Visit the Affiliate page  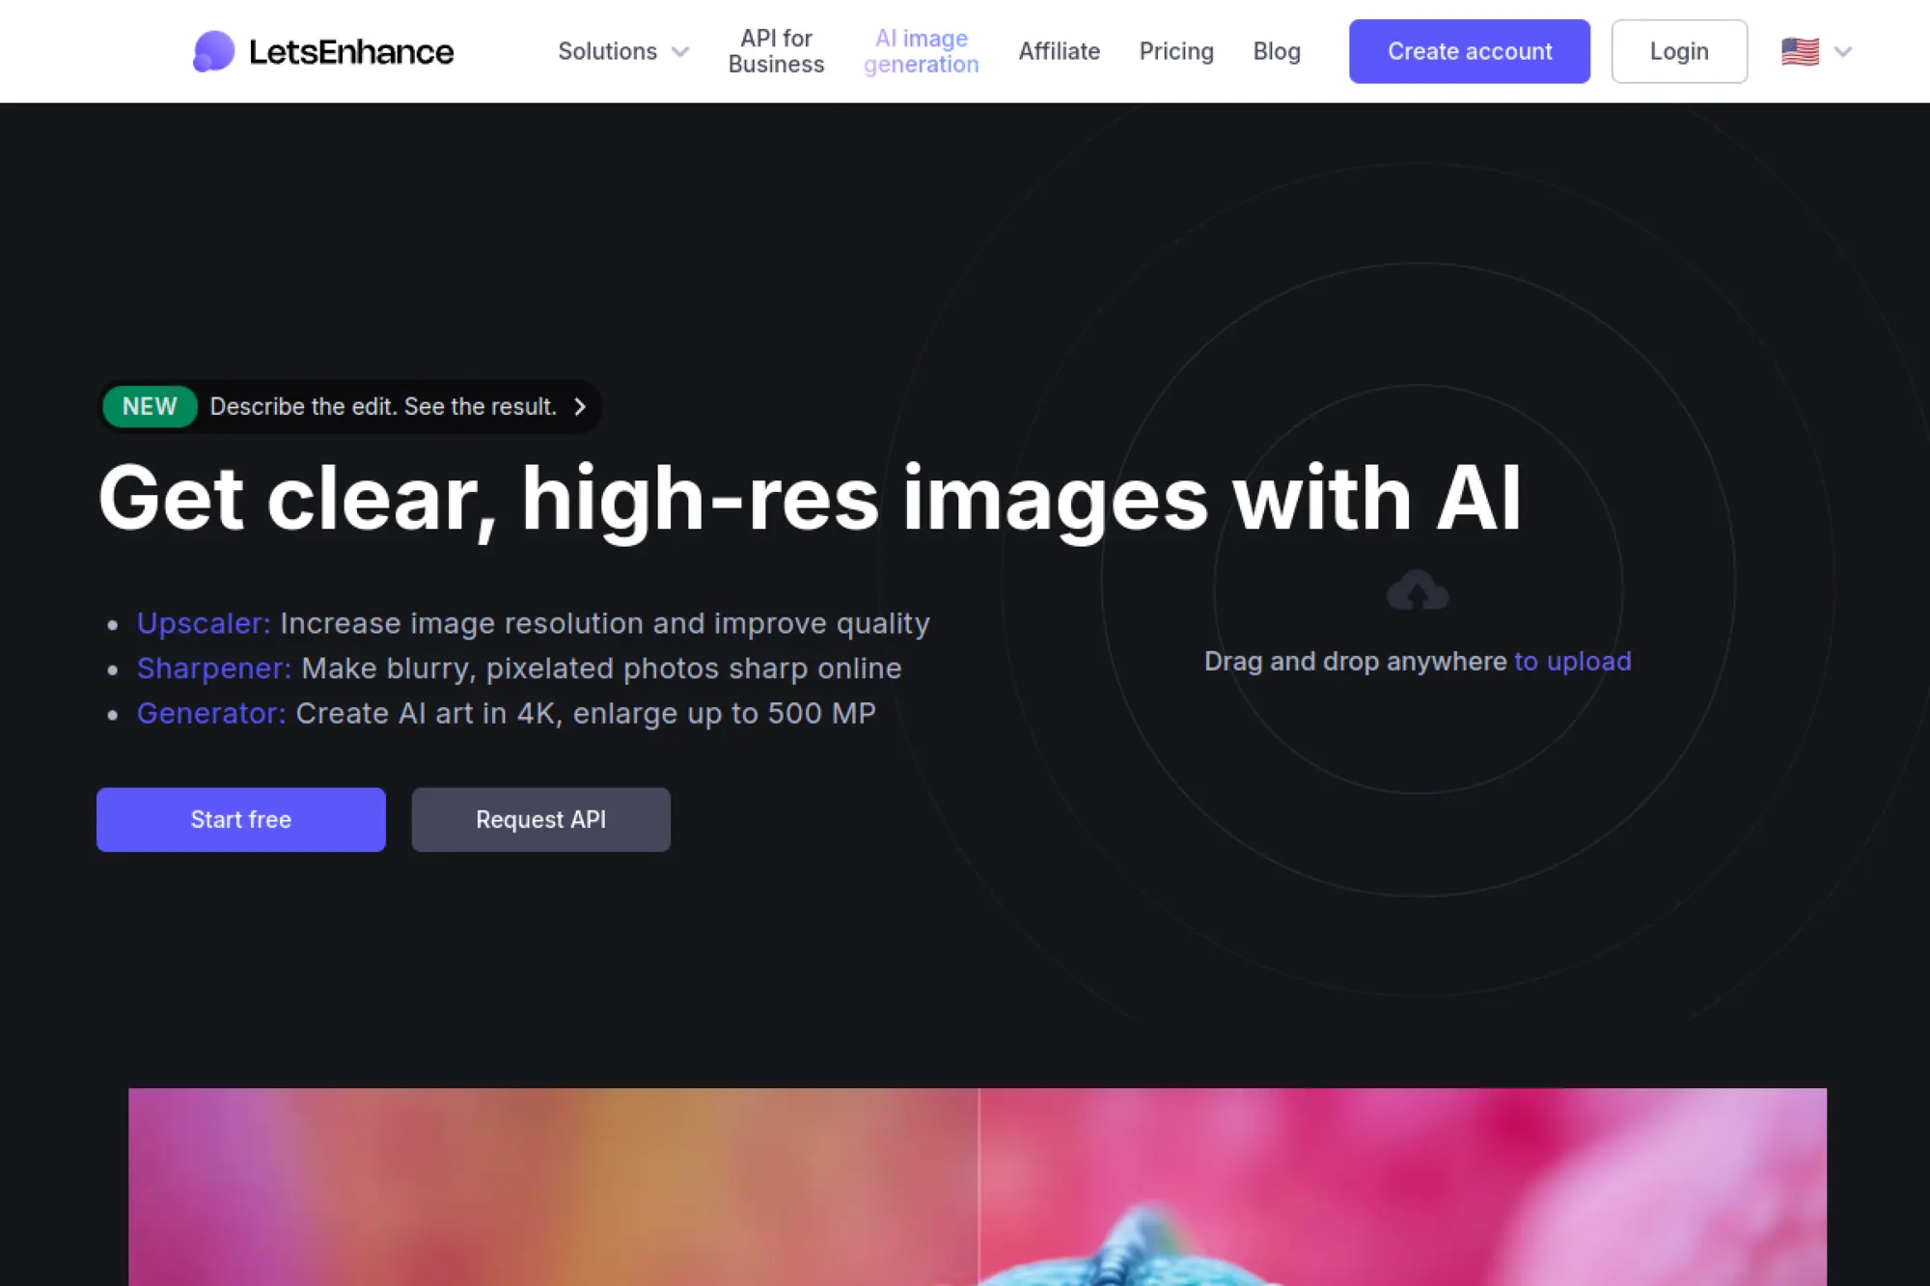(1059, 51)
